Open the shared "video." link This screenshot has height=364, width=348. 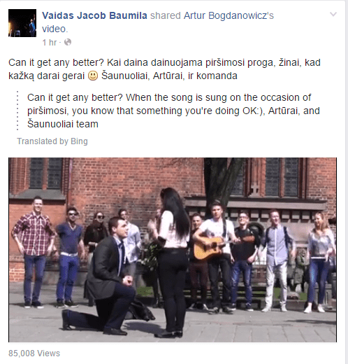(55, 29)
